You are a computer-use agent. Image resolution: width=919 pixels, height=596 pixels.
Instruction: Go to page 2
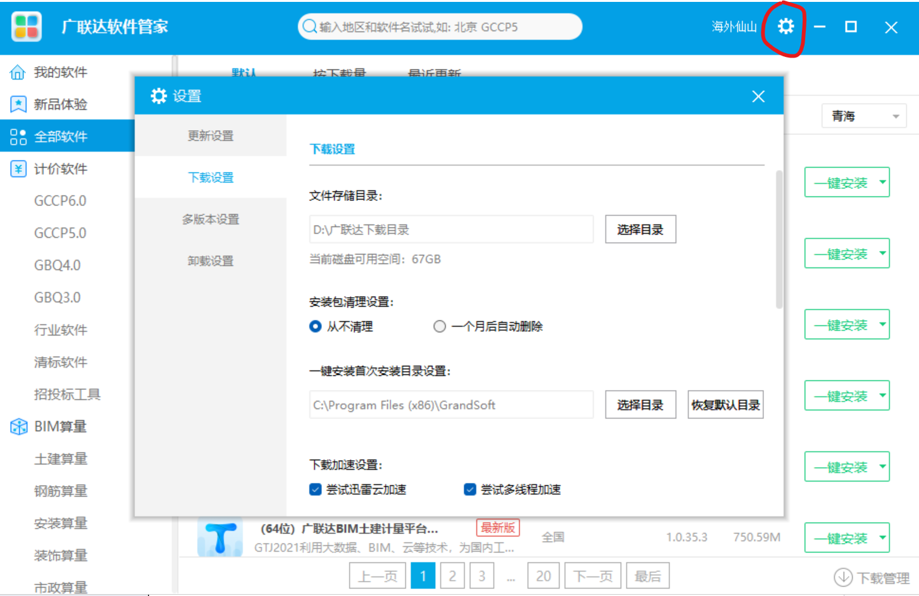452,576
